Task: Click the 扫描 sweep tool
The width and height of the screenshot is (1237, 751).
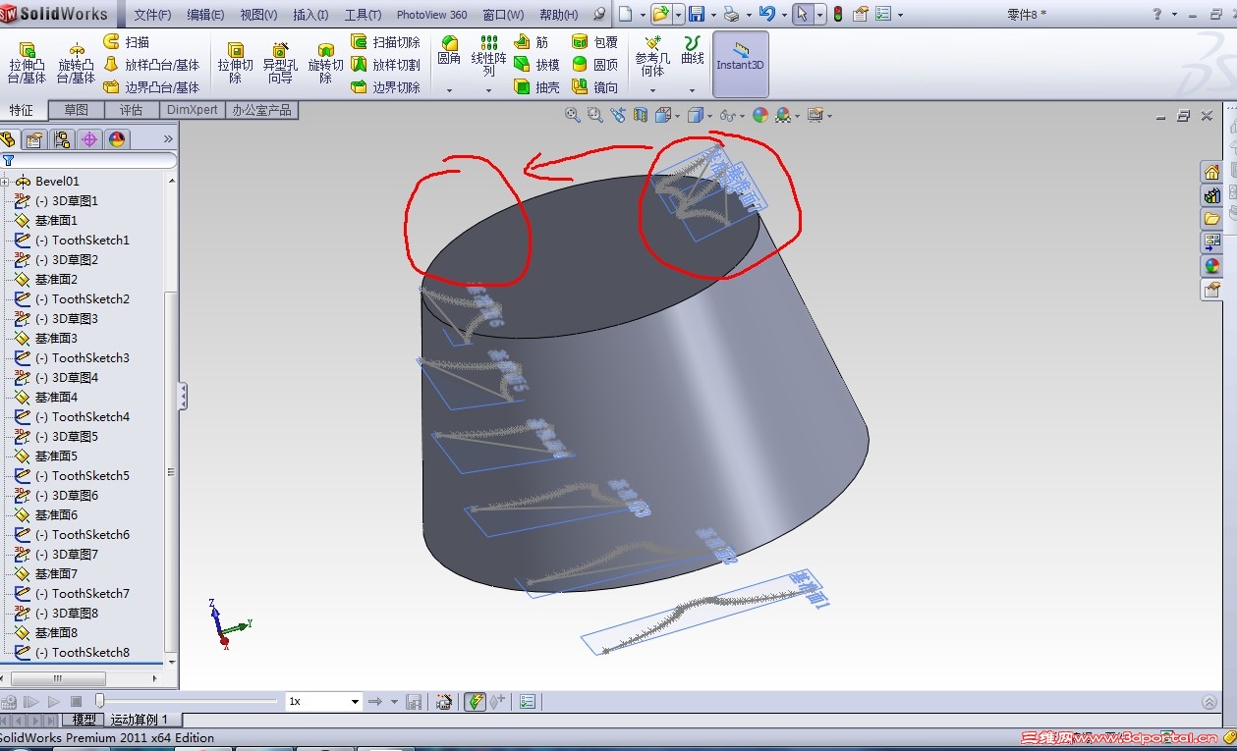Action: point(126,42)
